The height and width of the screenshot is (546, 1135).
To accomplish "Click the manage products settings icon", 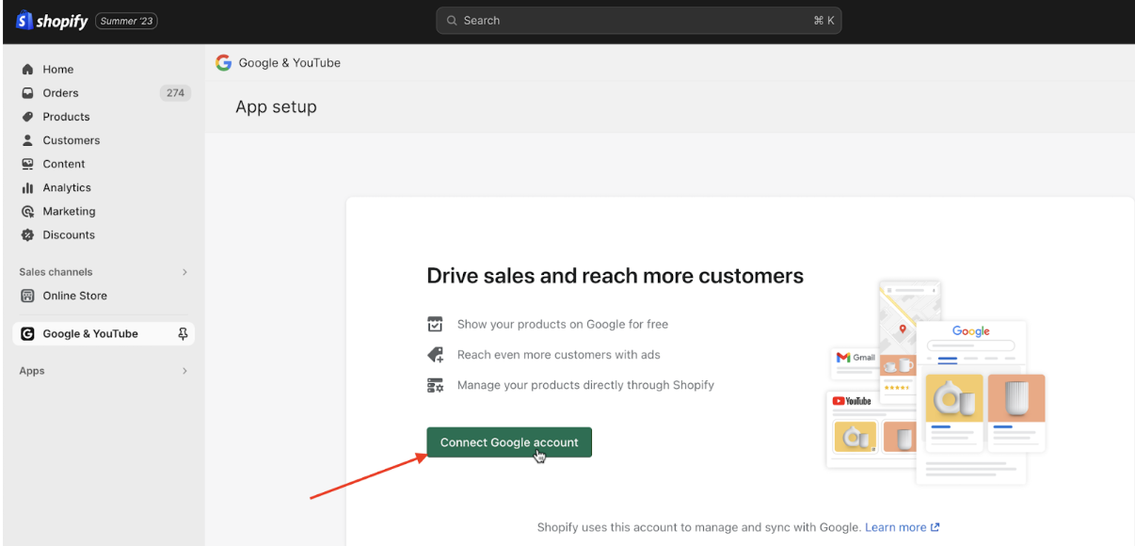I will (x=435, y=385).
